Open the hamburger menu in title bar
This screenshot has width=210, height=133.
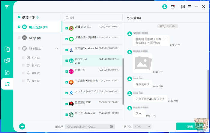pyautogui.click(x=190, y=7)
